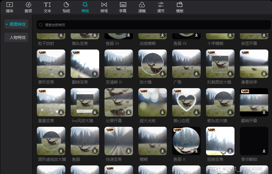
Task: Click the 圆形虚线放大镜 effect label
Action: [52, 159]
